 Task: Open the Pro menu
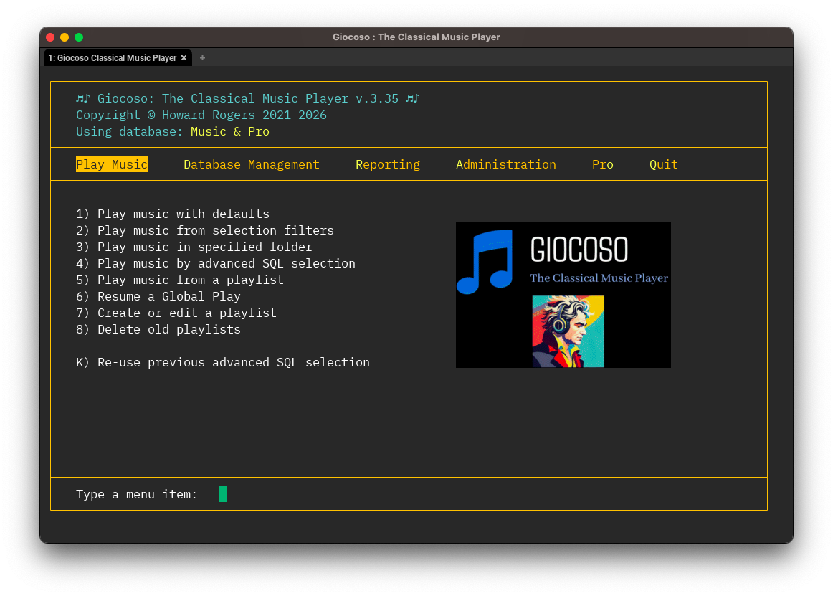pos(603,164)
